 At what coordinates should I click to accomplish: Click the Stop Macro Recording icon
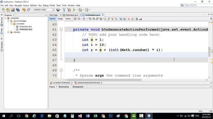(132, 19)
